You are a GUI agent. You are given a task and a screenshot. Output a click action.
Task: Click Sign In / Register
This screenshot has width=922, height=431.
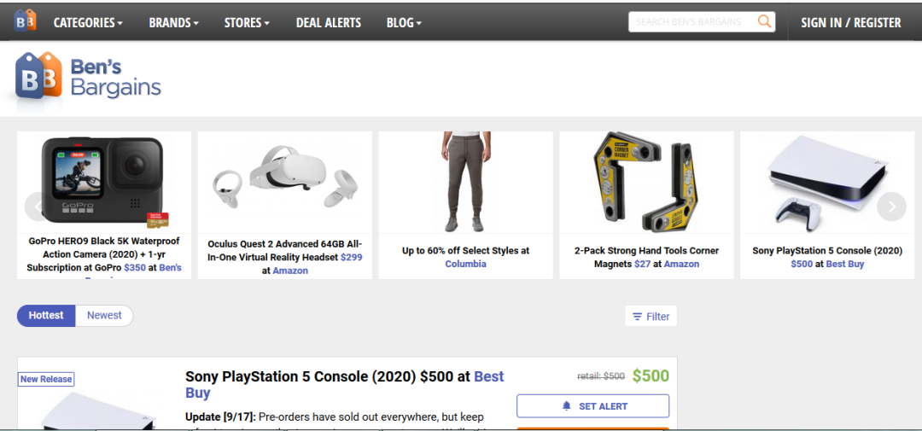coord(850,23)
